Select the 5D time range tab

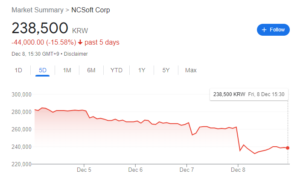(x=43, y=70)
